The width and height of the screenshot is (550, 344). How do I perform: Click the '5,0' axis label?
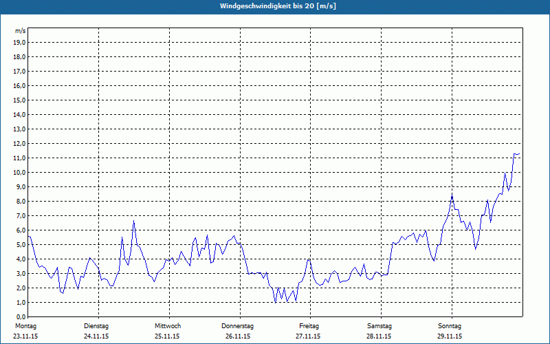[21, 245]
